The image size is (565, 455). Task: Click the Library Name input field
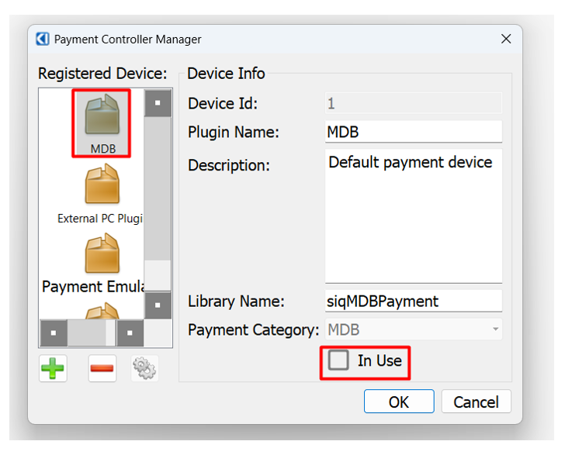(413, 301)
